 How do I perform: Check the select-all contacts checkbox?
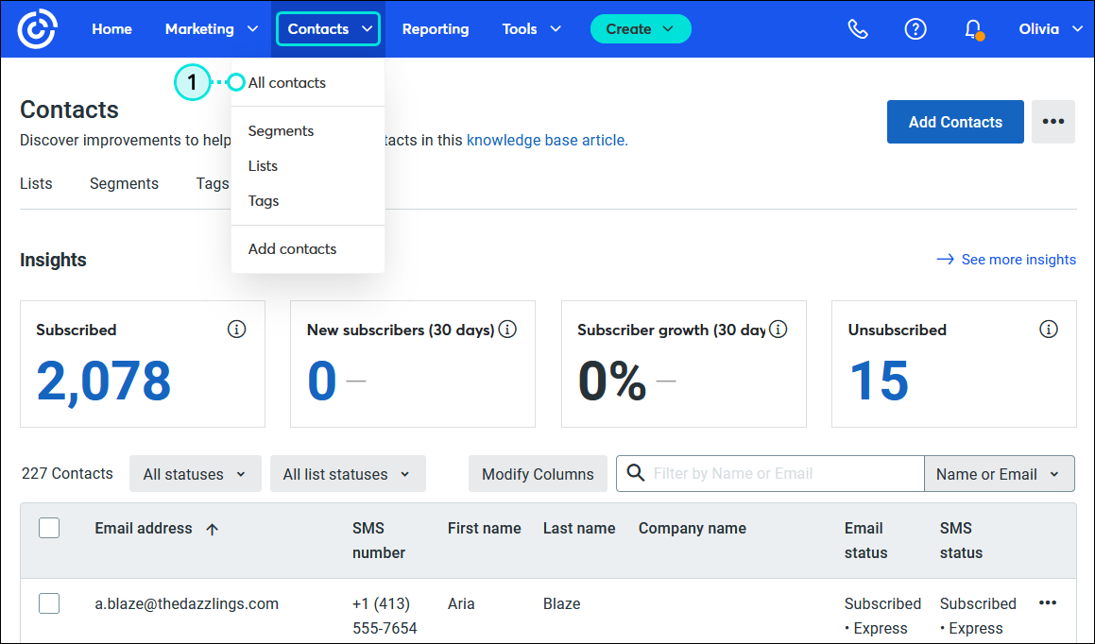(49, 528)
